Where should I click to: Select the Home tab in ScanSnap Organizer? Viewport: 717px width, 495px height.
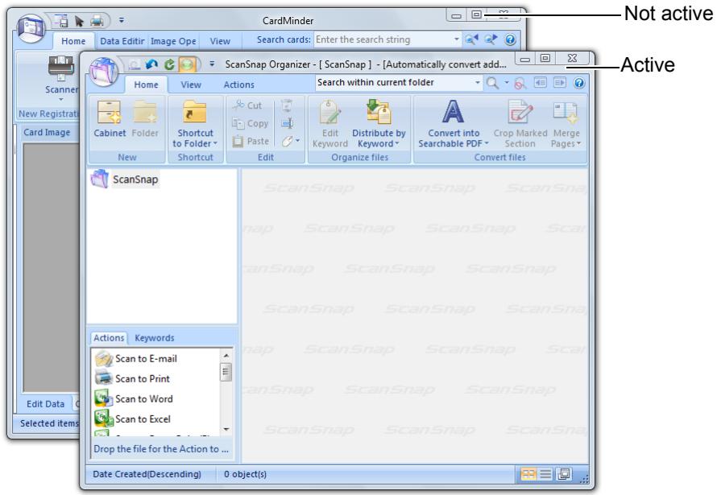pos(146,85)
